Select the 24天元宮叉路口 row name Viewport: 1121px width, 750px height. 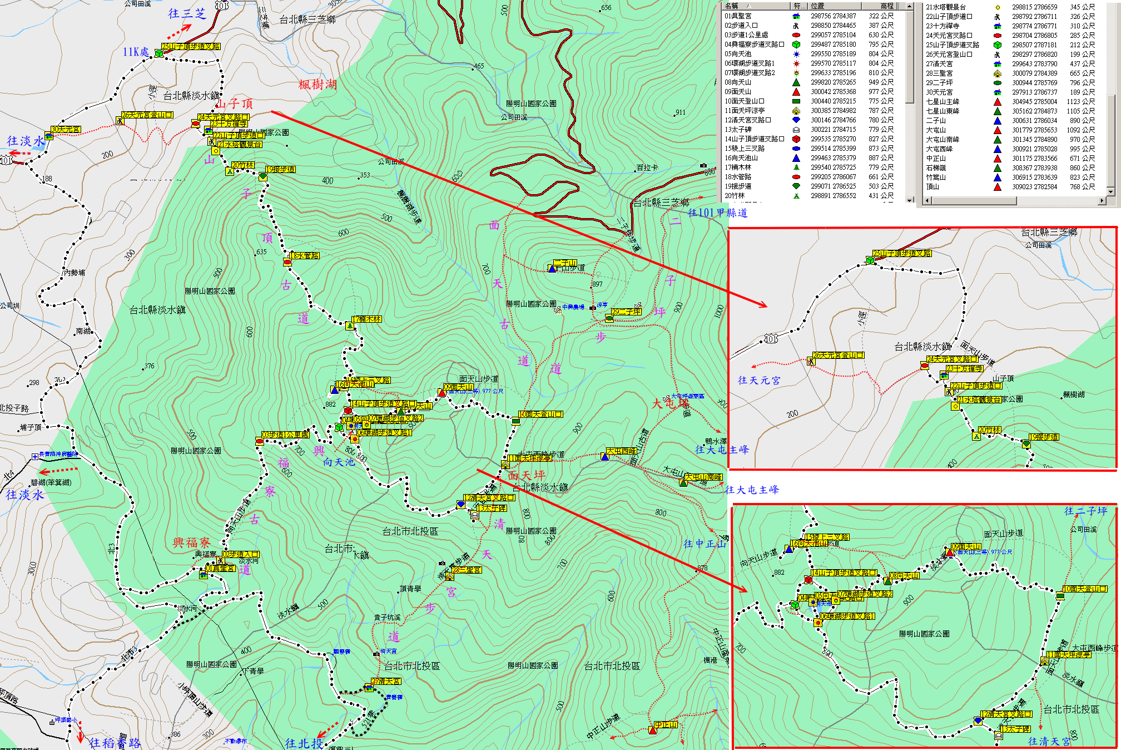click(949, 36)
